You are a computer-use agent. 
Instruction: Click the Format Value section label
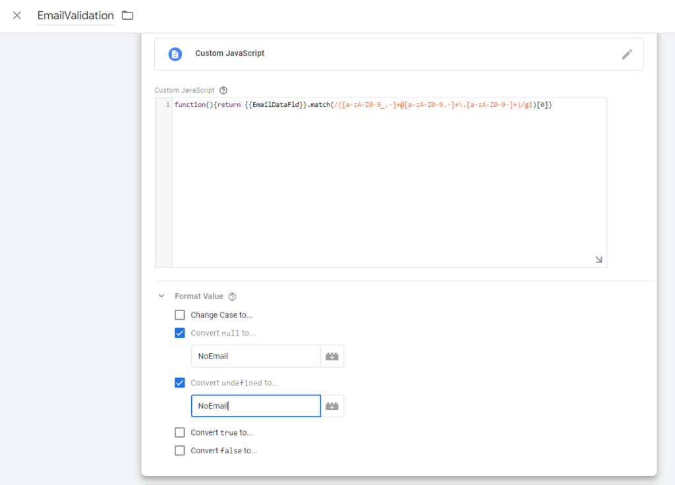[199, 296]
